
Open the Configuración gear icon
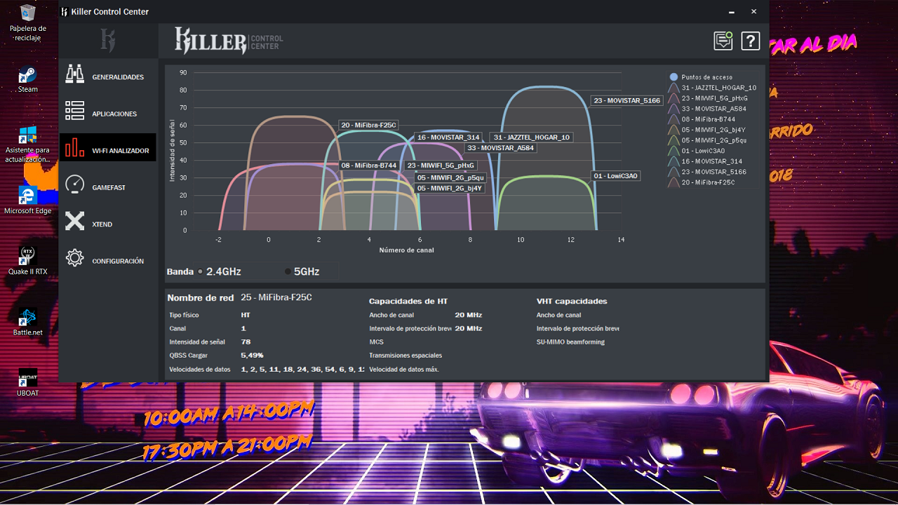coord(75,258)
